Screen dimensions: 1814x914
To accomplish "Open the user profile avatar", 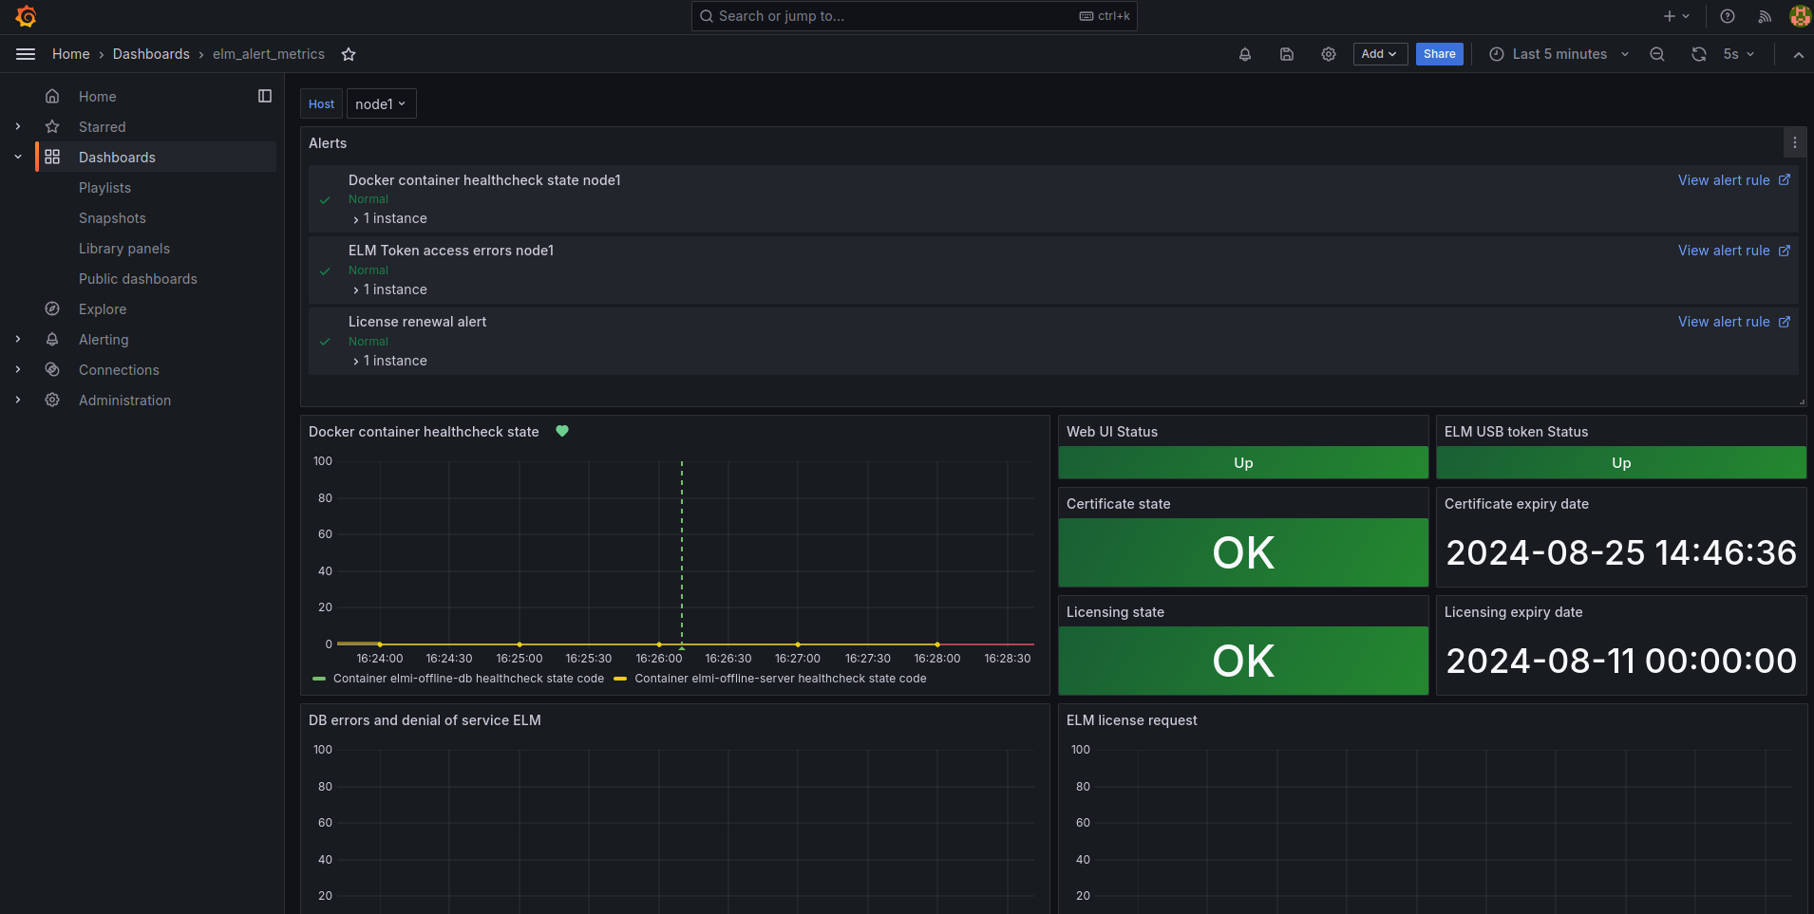I will click(1800, 16).
